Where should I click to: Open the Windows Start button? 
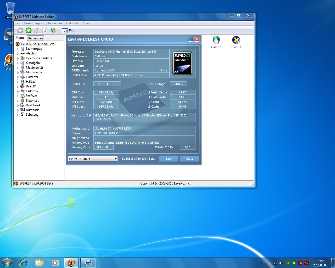(7, 263)
